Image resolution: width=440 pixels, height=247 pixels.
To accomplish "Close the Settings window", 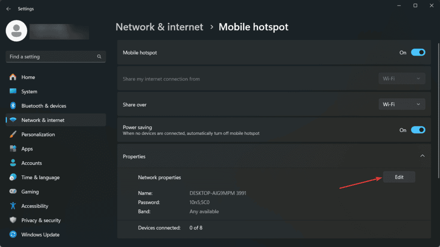I will (431, 6).
